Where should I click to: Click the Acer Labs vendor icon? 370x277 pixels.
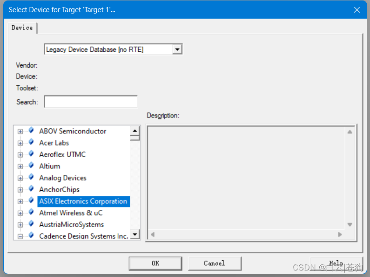coord(31,142)
